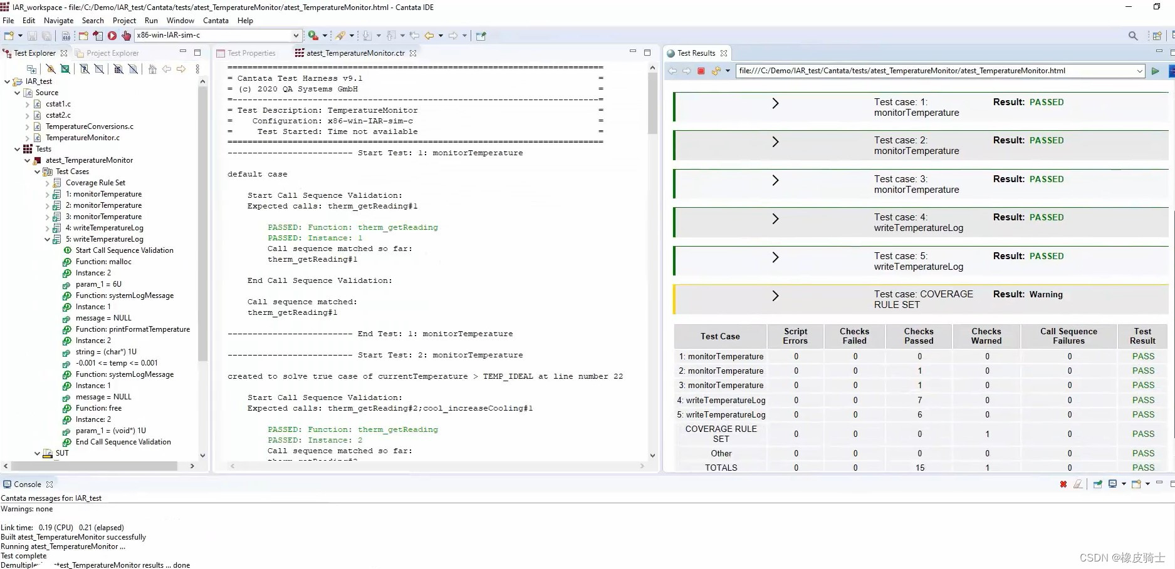Click the External Tools wrench icon
1175x569 pixels.
point(340,36)
